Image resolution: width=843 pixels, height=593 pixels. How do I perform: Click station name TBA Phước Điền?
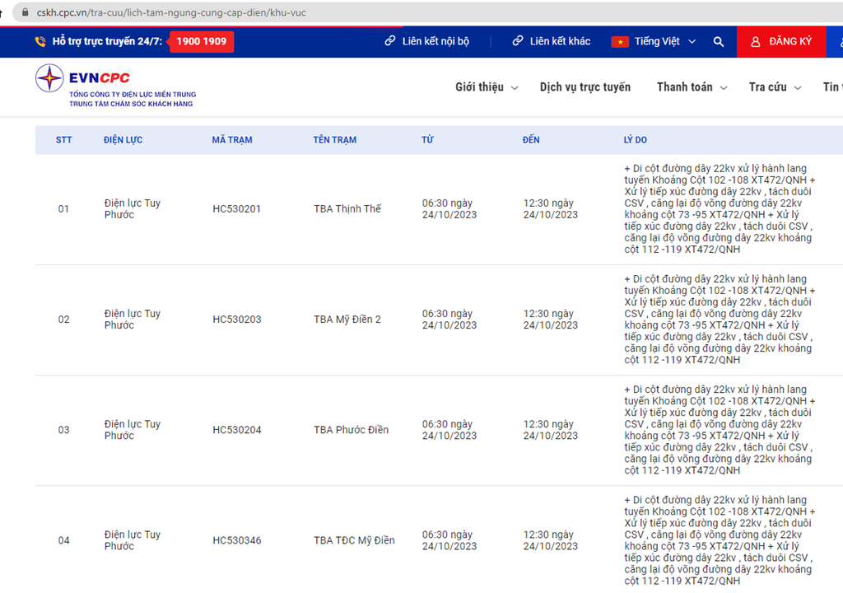(x=351, y=430)
